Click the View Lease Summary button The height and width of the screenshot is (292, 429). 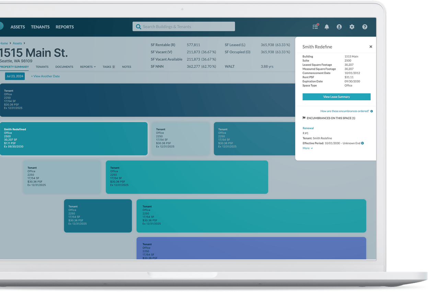pos(336,97)
